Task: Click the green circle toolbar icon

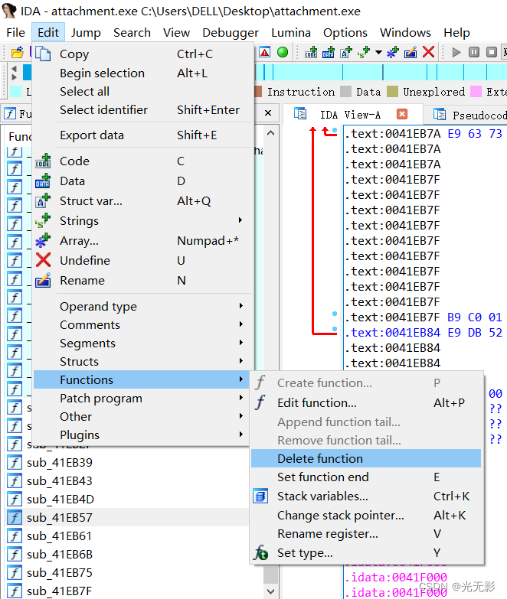Action: click(x=283, y=52)
